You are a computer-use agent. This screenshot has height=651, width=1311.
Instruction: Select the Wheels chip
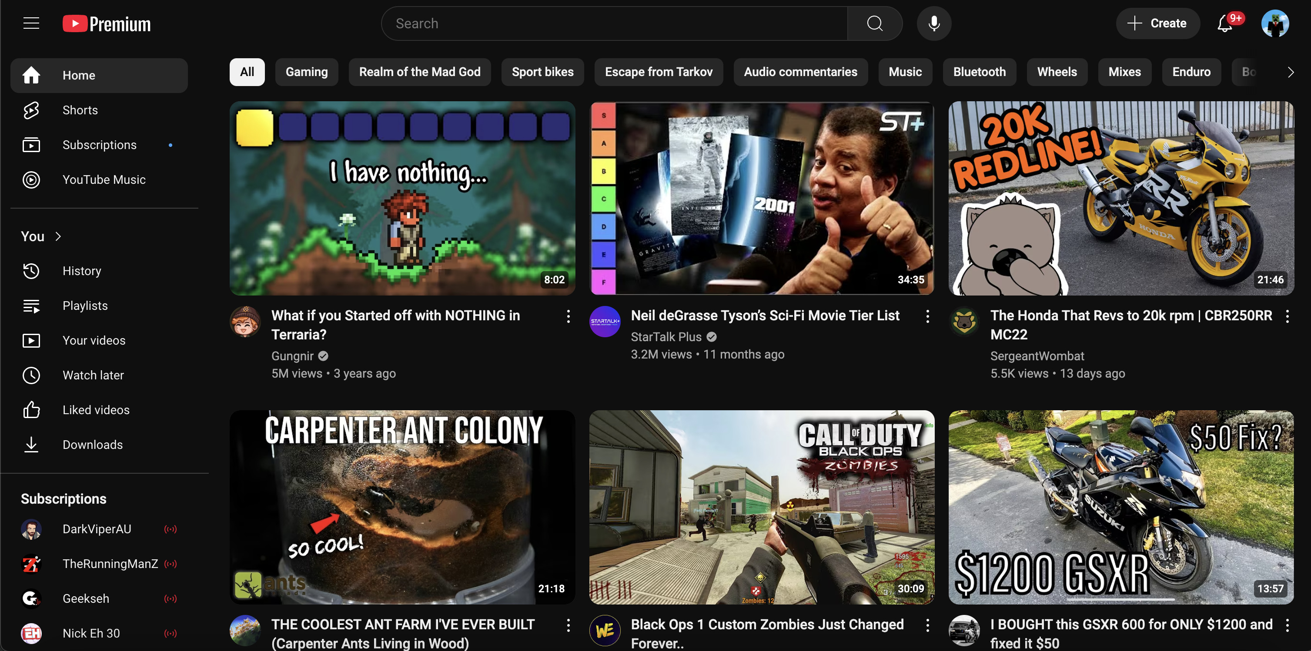(x=1057, y=72)
